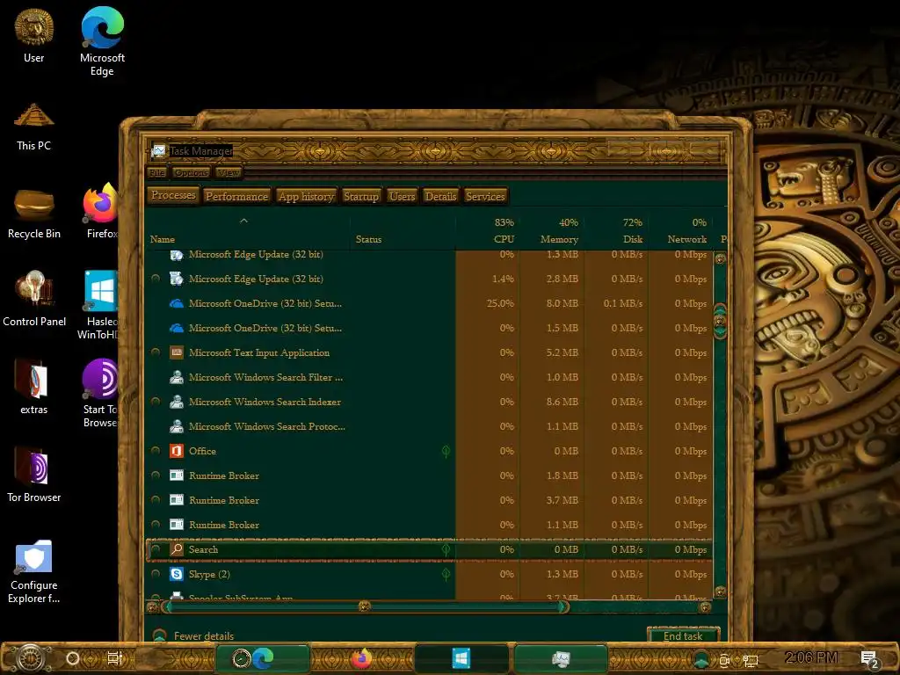Sort processes by the Name column header
The image size is (900, 675).
247,231
